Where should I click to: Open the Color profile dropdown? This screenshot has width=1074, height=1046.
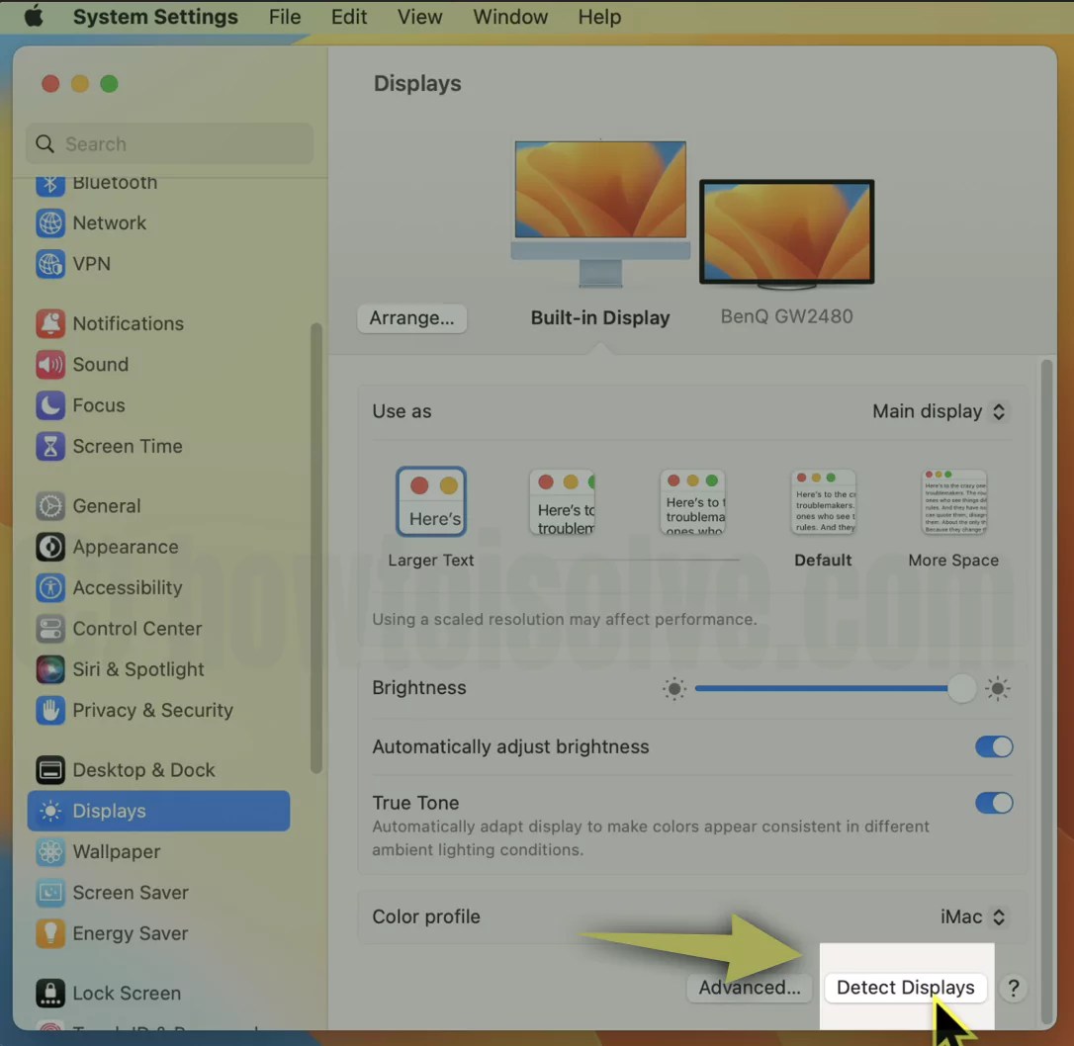pyautogui.click(x=973, y=916)
